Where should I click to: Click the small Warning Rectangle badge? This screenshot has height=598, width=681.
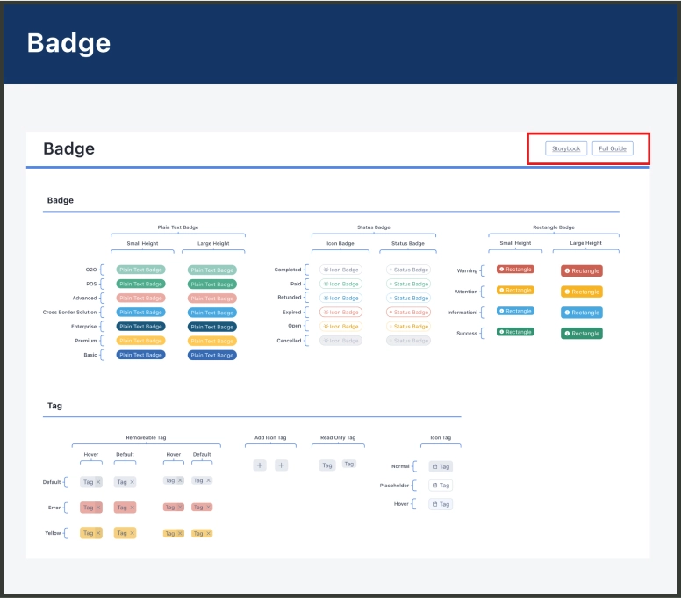pyautogui.click(x=515, y=270)
